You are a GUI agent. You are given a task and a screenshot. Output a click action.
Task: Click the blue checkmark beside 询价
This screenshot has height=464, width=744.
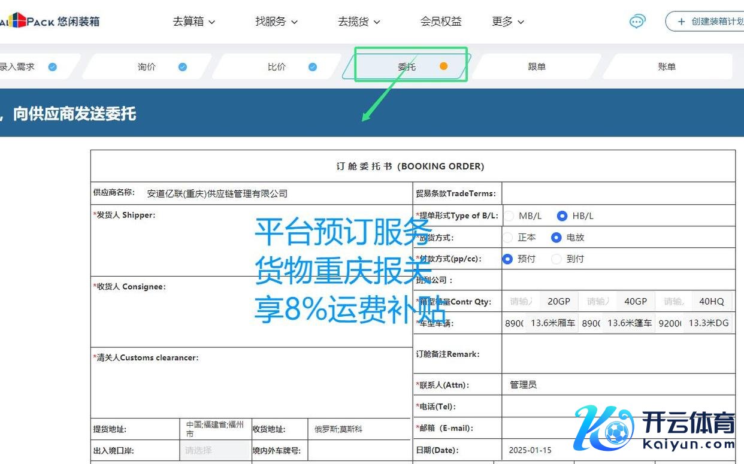(x=183, y=67)
